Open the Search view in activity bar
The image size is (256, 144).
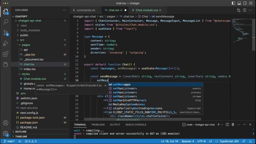[x=6, y=22]
